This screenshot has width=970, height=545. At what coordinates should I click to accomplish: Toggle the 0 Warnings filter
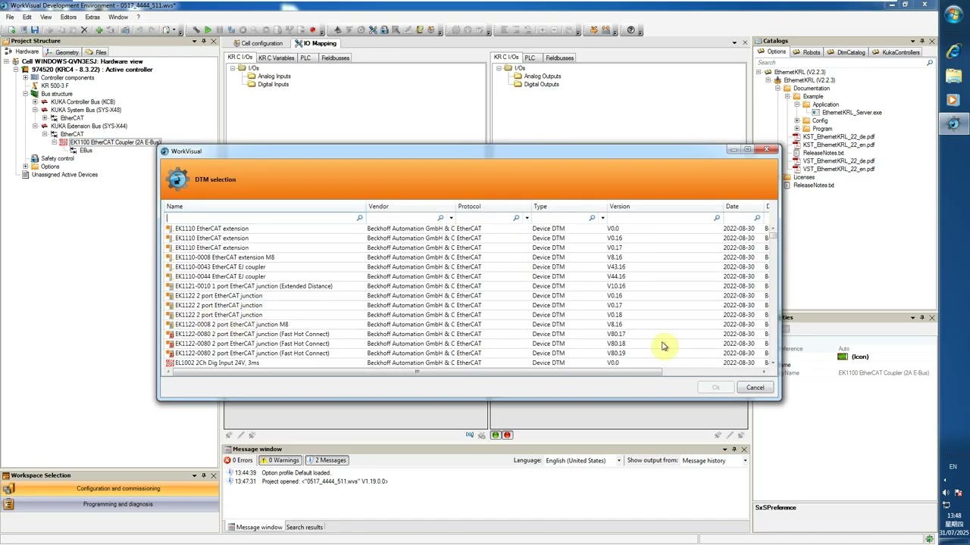tap(280, 460)
